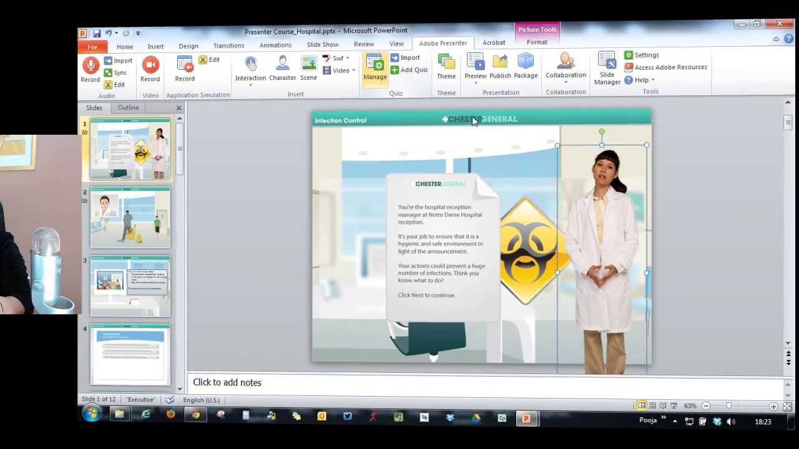
Task: Click the Save icon in quick access toolbar
Action: 97,33
